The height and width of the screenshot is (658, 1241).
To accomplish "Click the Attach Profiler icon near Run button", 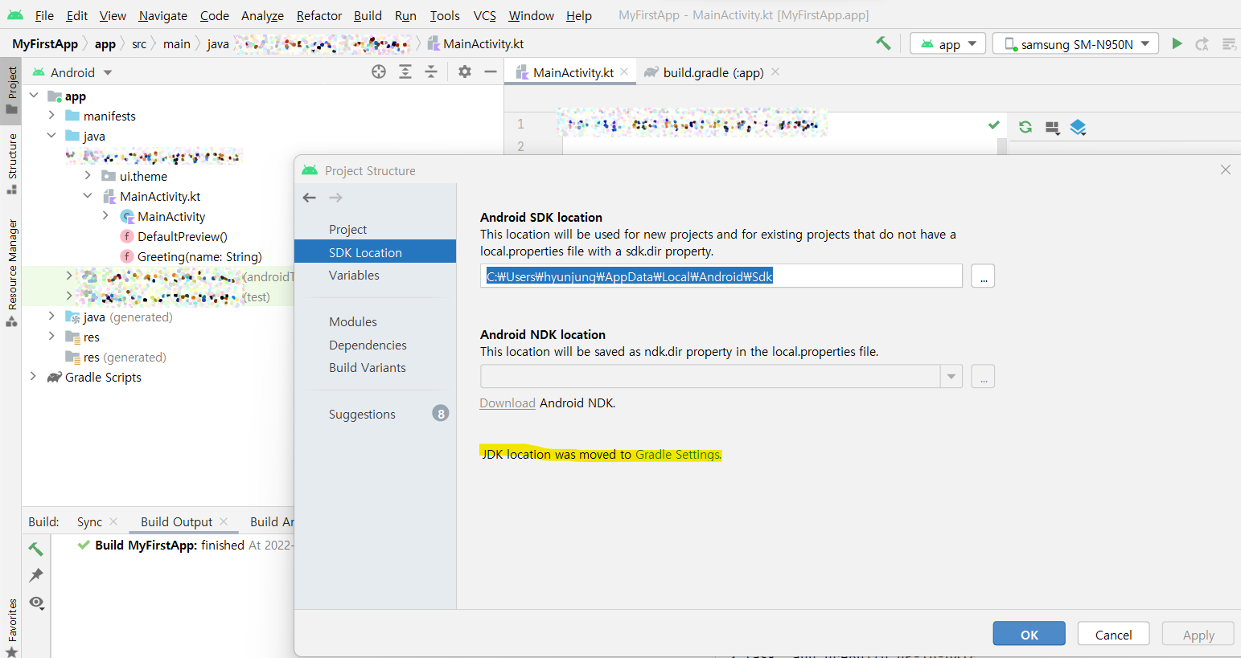I will [x=1202, y=43].
